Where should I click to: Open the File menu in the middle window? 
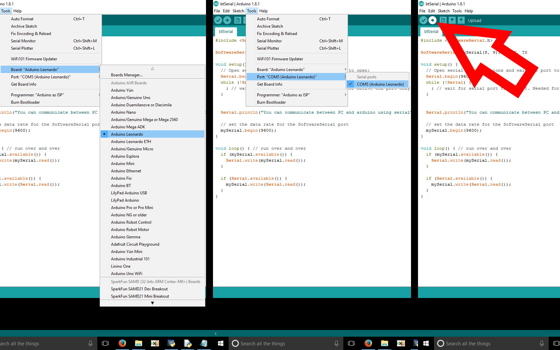217,11
